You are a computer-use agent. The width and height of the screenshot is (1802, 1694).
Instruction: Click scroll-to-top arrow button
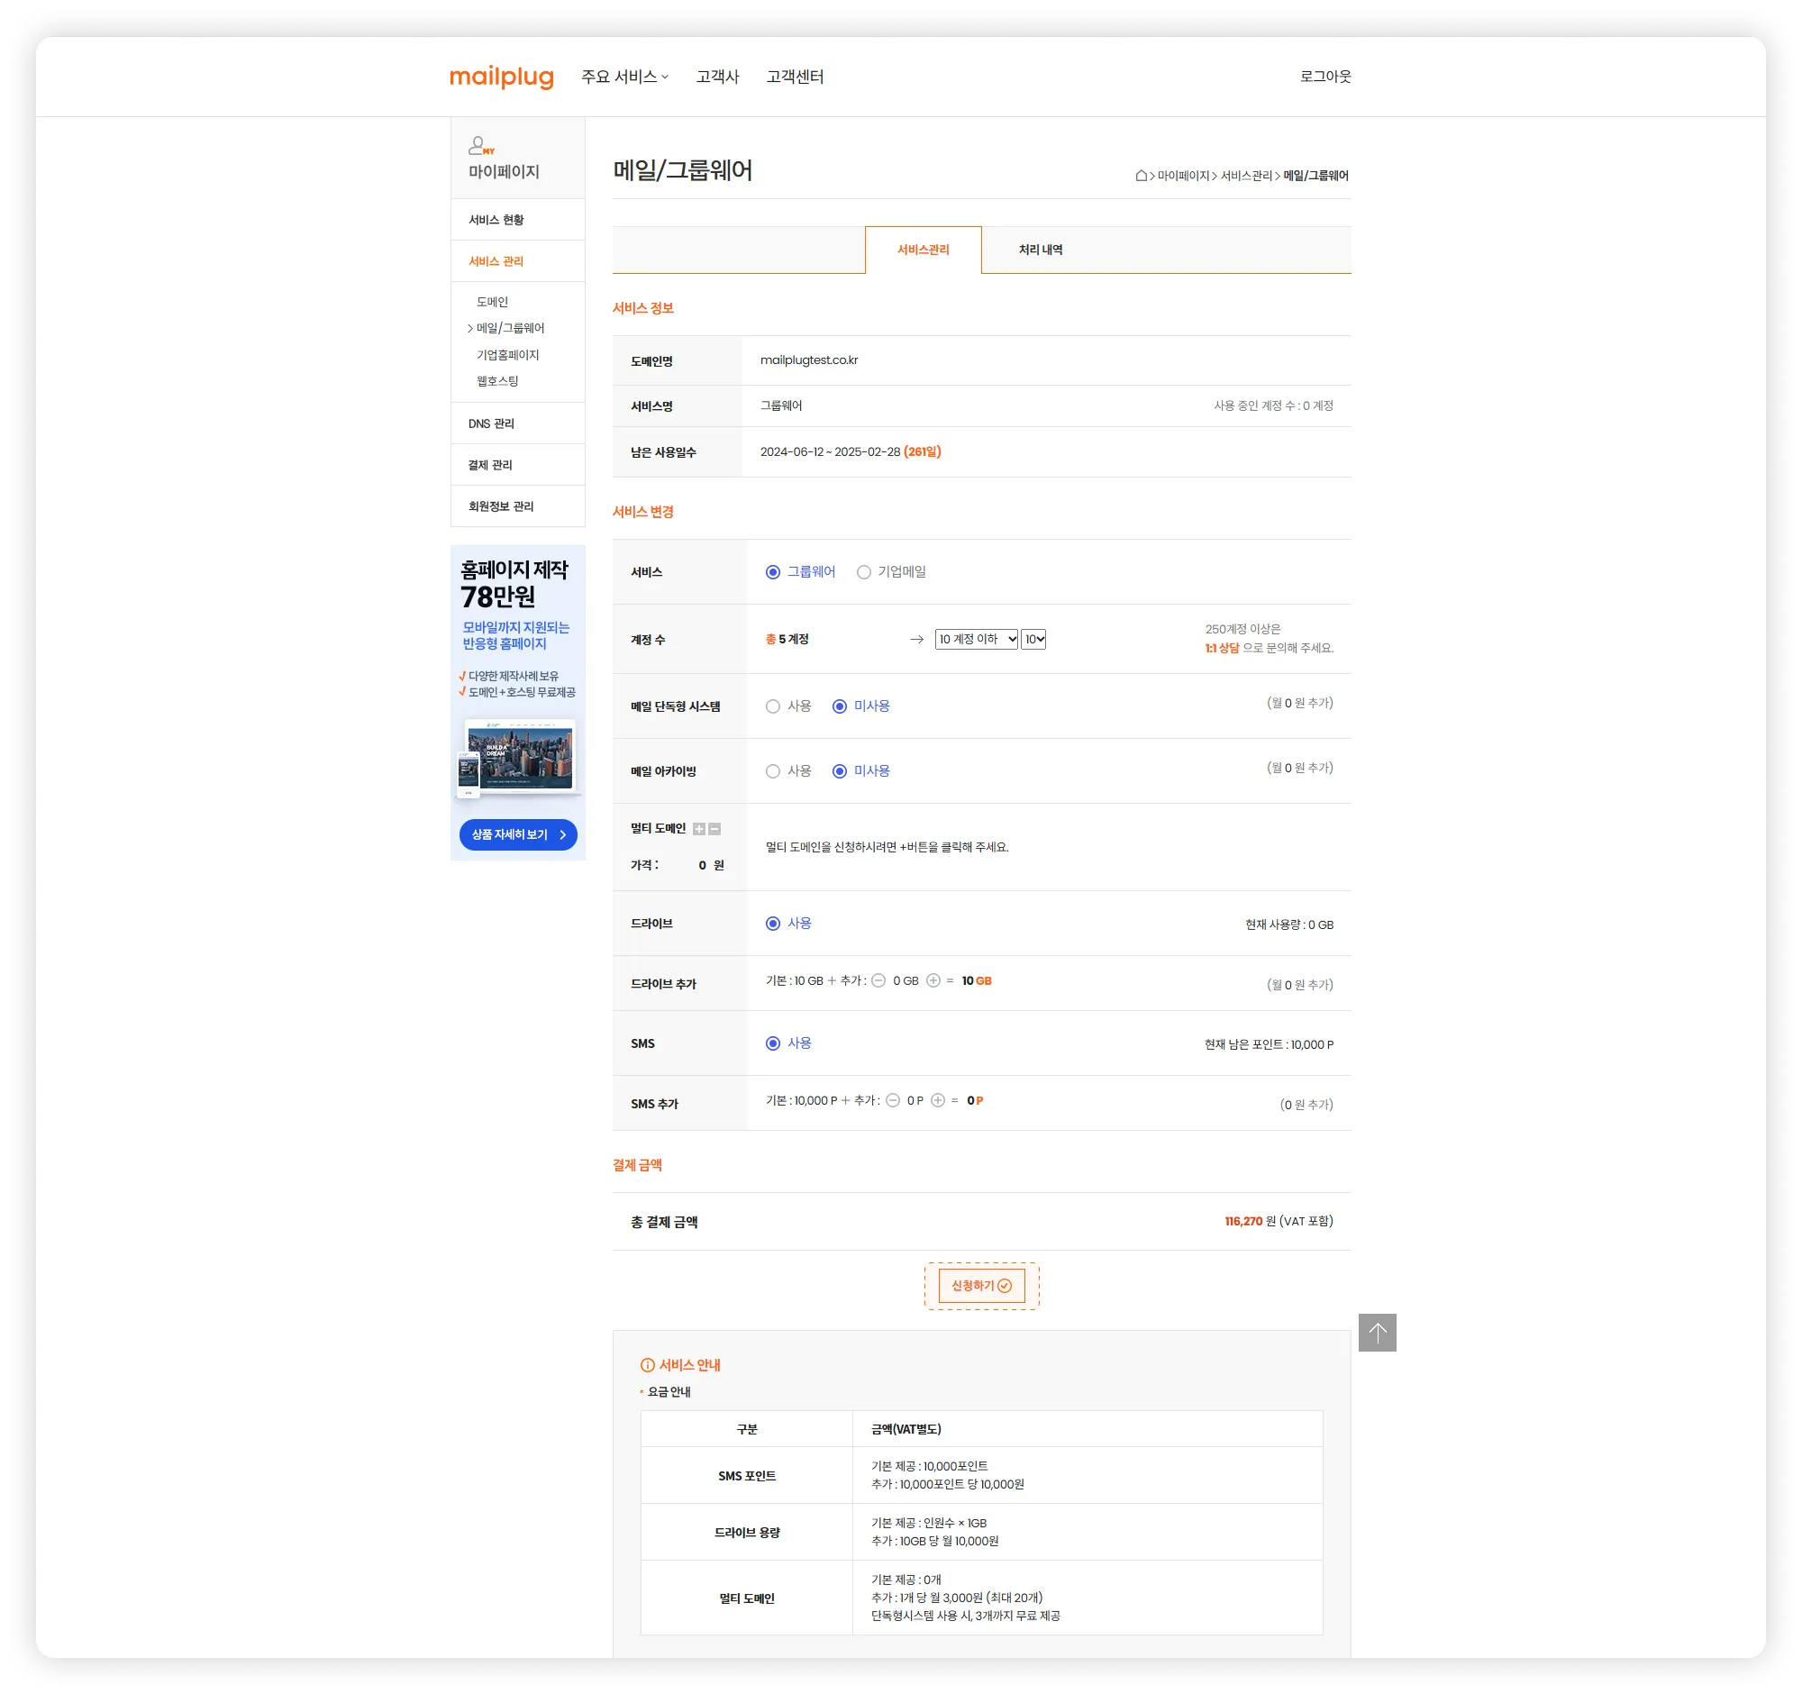pos(1377,1333)
